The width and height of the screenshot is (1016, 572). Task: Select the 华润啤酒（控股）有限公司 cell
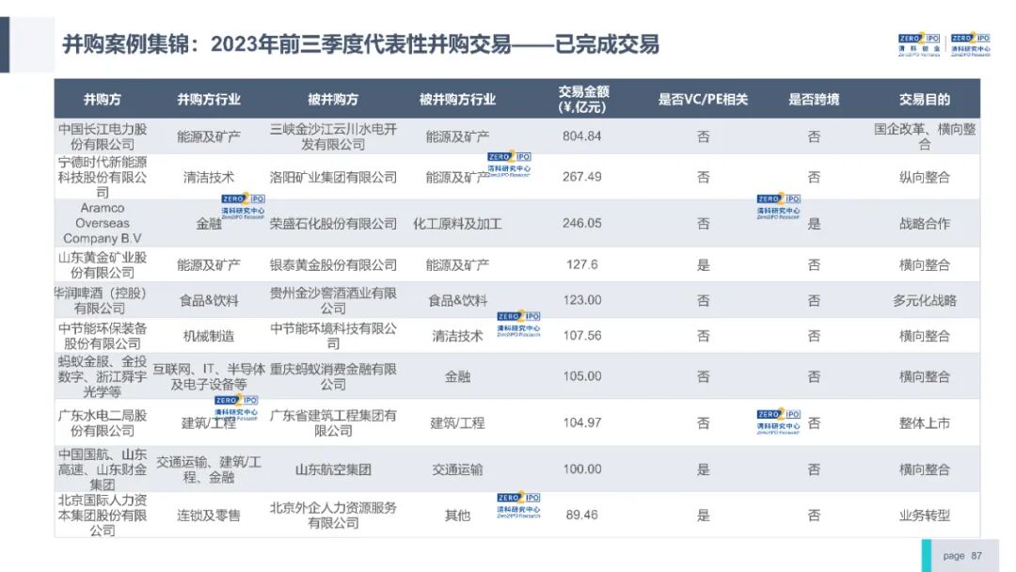click(x=100, y=300)
